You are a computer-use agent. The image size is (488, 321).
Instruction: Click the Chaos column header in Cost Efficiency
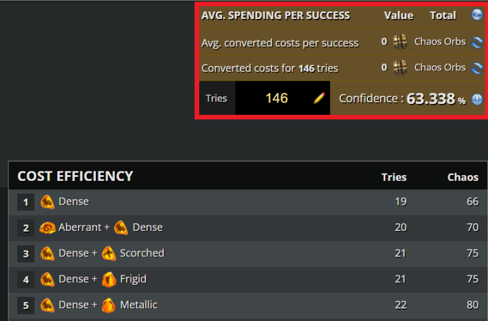point(463,177)
